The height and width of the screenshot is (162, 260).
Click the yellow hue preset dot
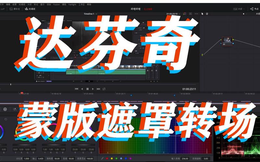(x=112, y=158)
